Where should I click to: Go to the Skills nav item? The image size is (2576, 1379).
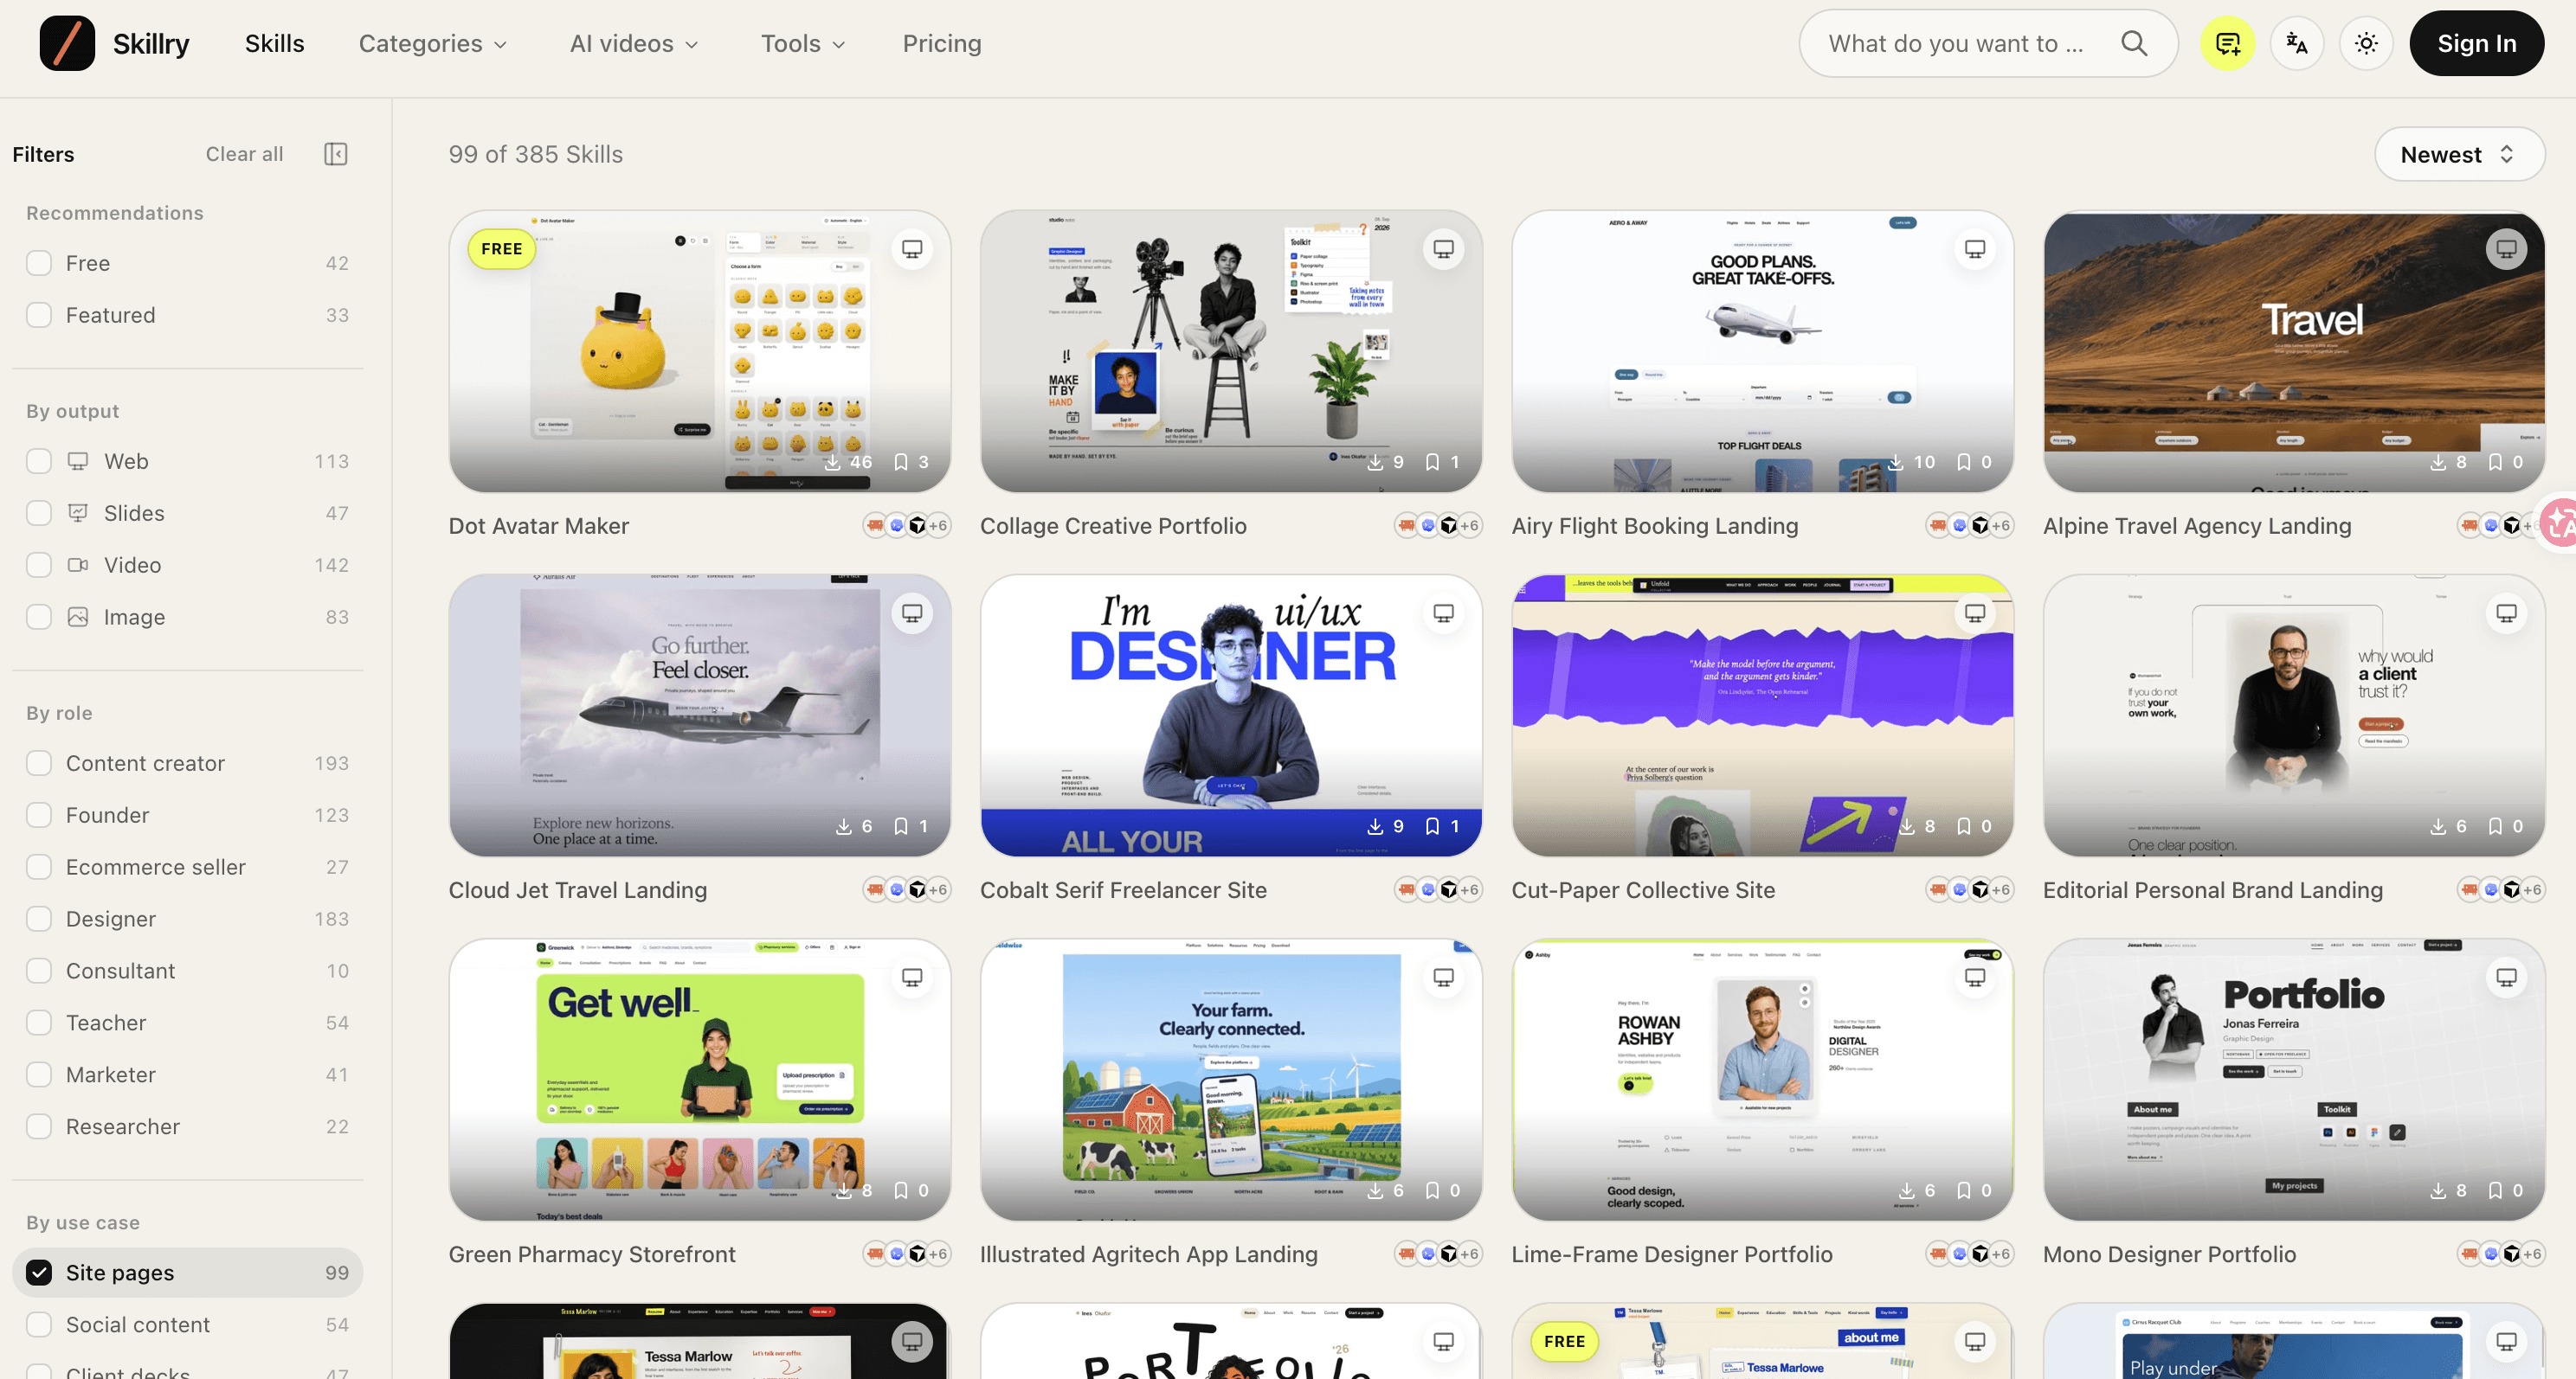coord(274,43)
